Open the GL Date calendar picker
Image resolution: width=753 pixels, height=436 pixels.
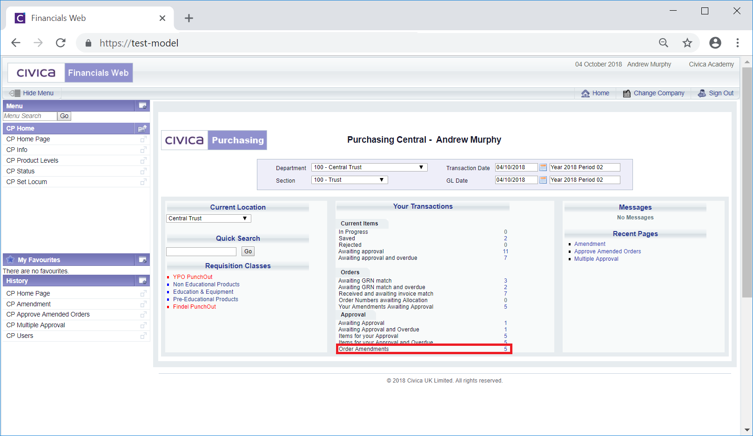click(x=543, y=180)
